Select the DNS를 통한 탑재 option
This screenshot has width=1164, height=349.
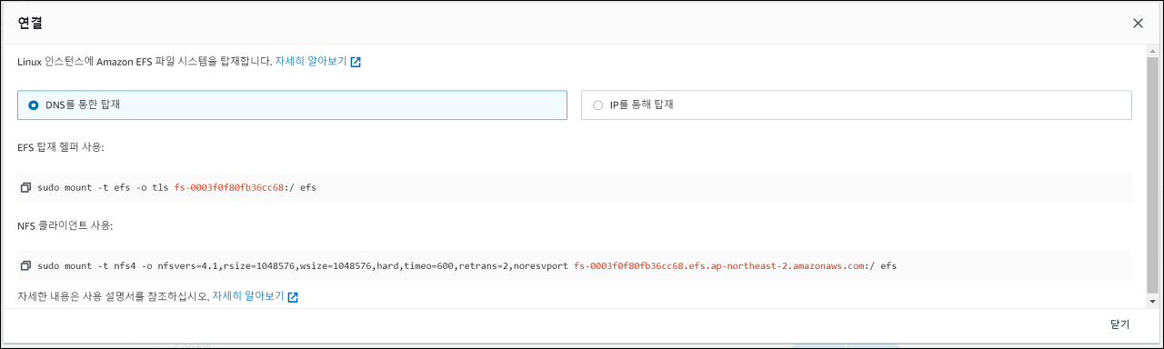coord(292,105)
